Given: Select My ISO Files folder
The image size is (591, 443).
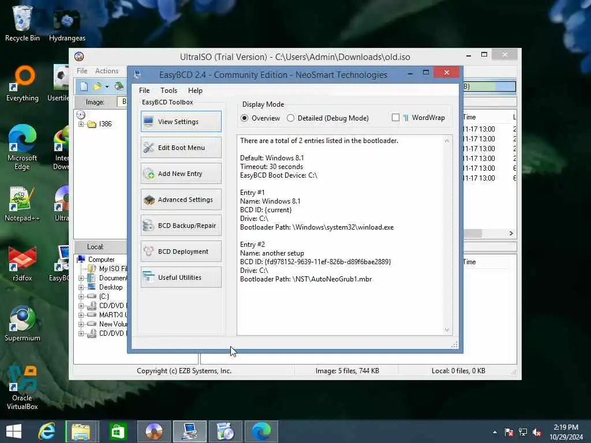Looking at the screenshot, I should (113, 269).
